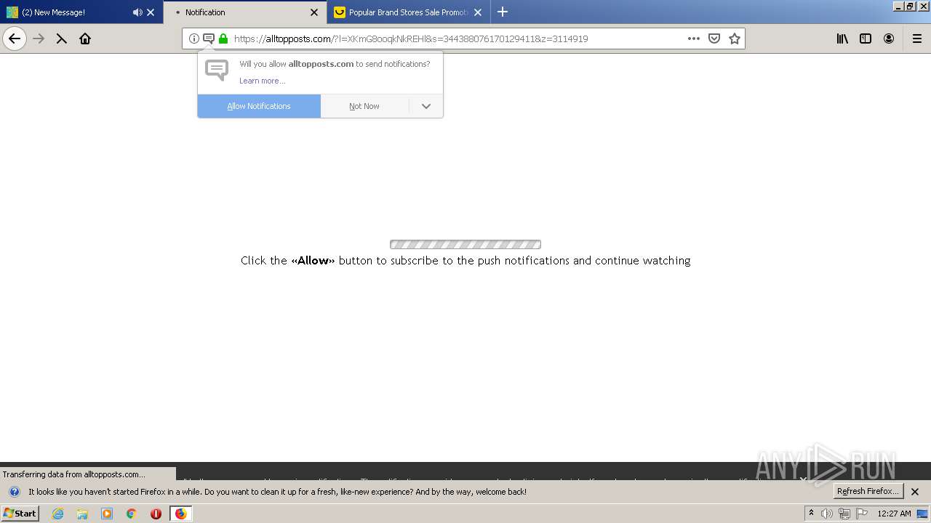
Task: Click the notification permission icon in address bar
Action: (x=209, y=38)
